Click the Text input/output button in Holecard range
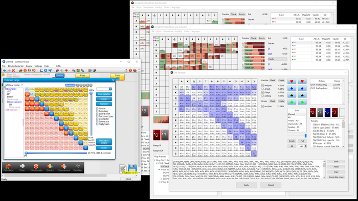Screen dimensions: 358x201 (x=104, y=142)
